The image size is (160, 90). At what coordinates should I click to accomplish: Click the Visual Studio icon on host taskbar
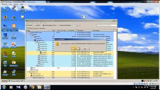click(x=18, y=87)
